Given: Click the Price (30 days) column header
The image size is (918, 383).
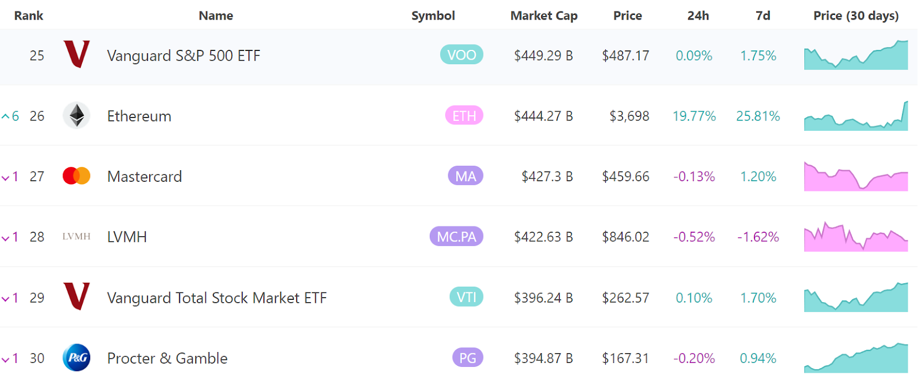Looking at the screenshot, I should (x=855, y=15).
